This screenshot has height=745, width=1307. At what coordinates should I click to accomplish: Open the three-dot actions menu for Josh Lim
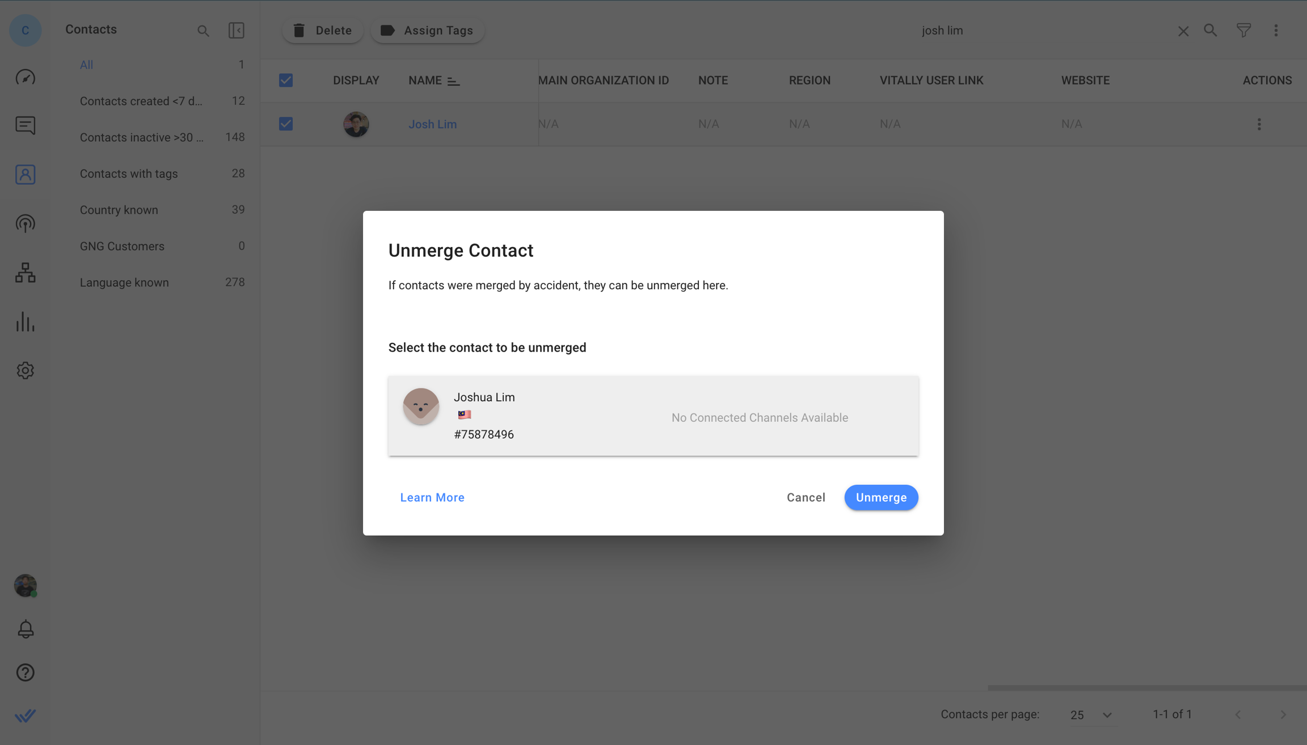[1259, 124]
